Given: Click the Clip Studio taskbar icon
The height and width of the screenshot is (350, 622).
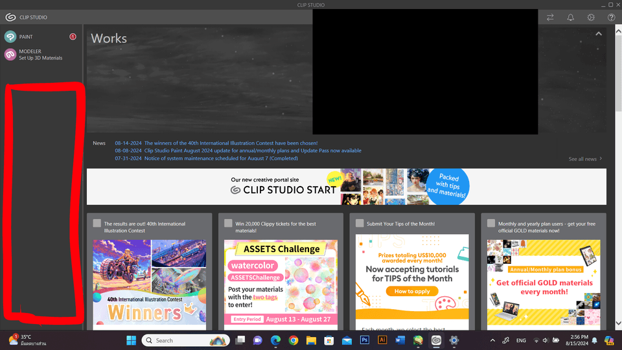Looking at the screenshot, I should point(436,340).
